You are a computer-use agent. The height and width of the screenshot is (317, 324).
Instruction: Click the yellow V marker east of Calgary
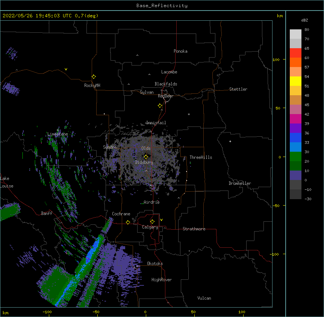pos(161,220)
